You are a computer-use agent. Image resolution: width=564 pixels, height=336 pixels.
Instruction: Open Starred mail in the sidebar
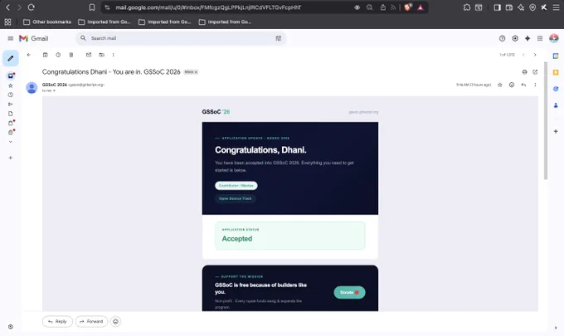[11, 85]
